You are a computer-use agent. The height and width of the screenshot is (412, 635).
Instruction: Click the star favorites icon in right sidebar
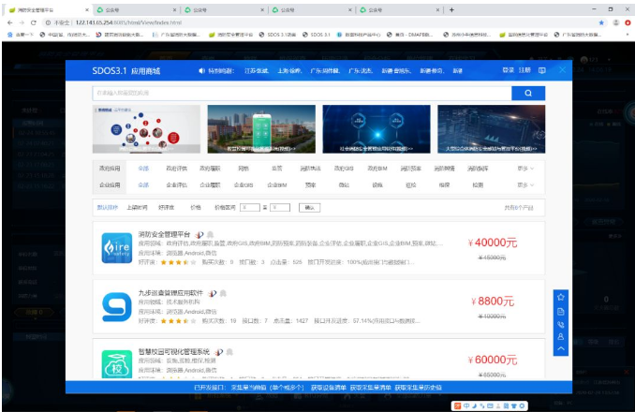(x=560, y=297)
